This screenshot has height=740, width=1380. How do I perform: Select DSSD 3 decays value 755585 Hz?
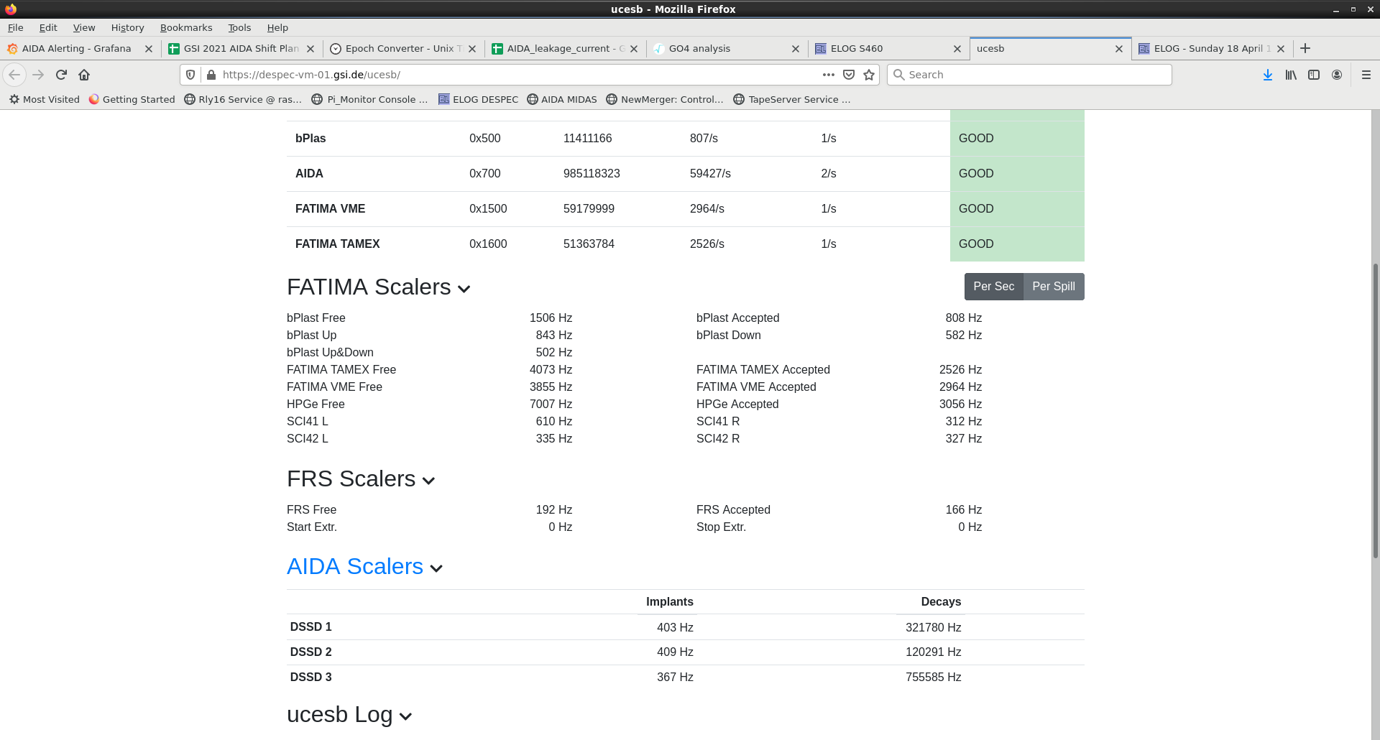[x=933, y=677]
